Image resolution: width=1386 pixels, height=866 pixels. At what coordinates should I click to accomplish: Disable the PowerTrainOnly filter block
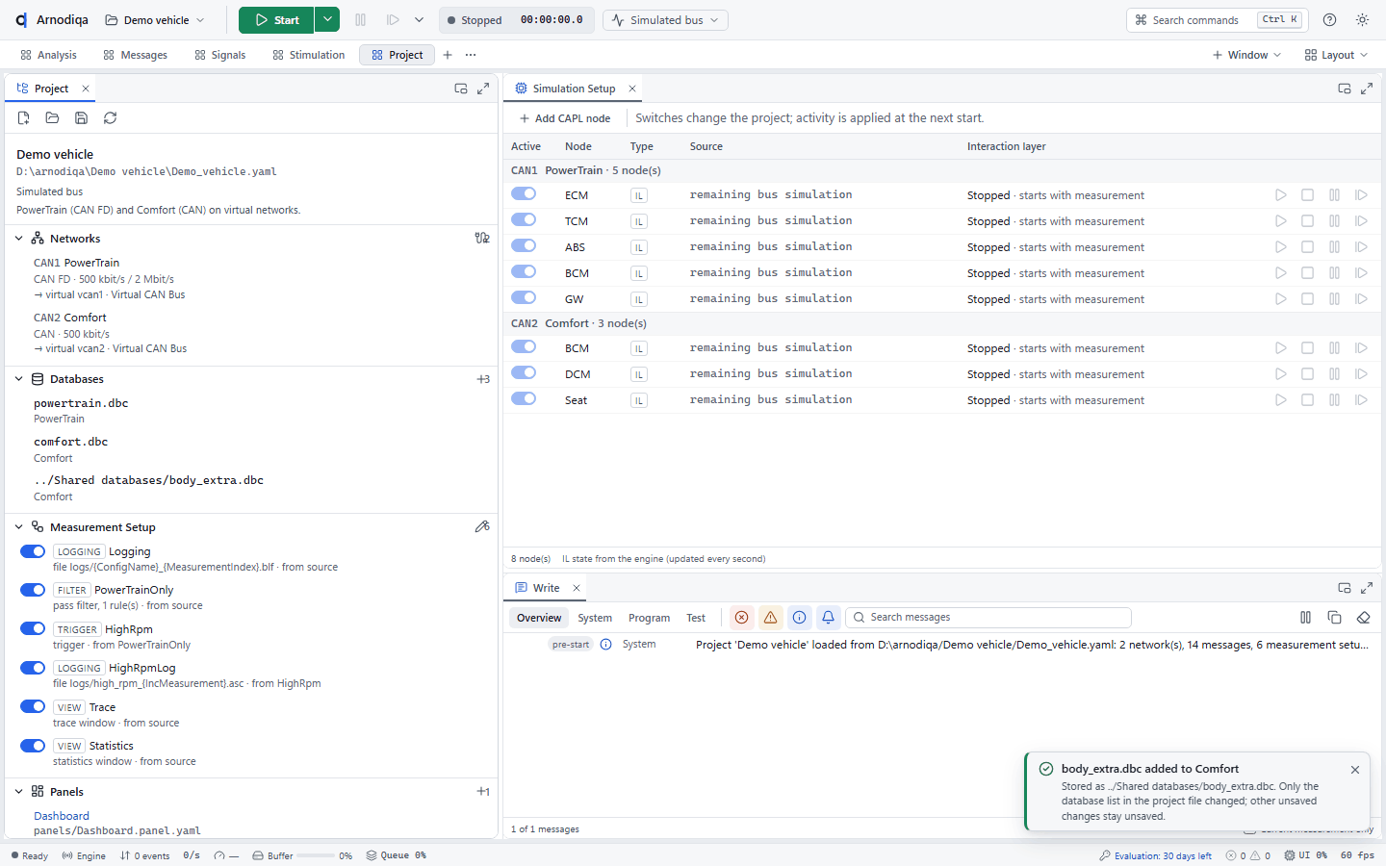click(x=33, y=590)
